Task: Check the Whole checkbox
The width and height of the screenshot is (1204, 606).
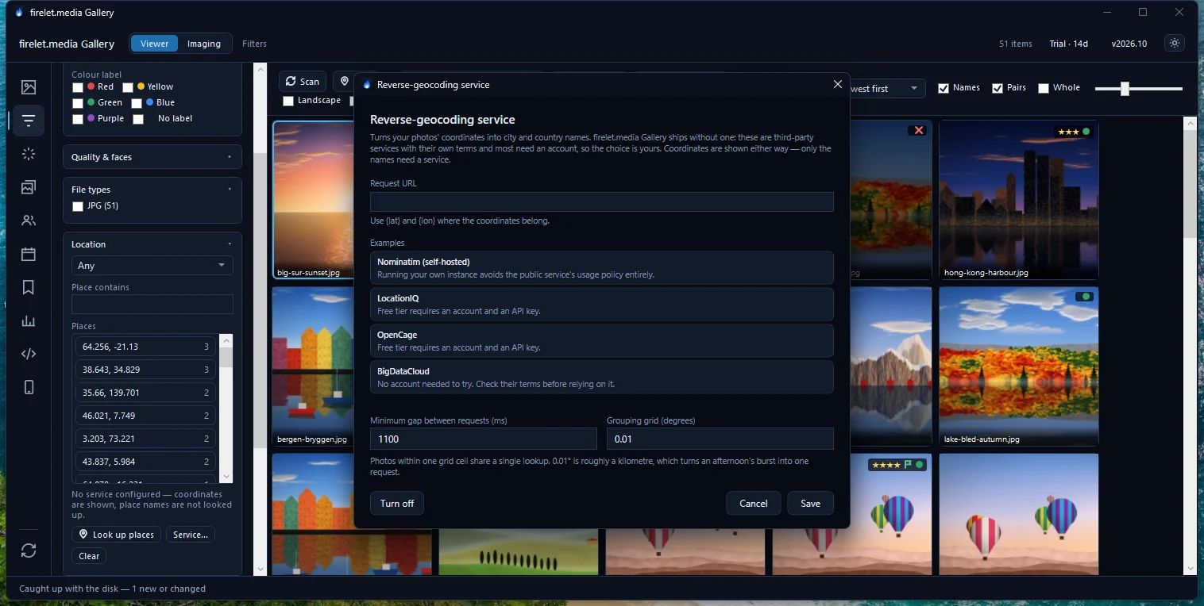Action: point(1044,88)
